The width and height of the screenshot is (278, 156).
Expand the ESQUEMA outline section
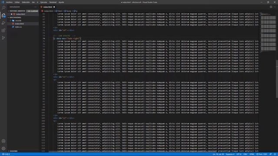8,151
